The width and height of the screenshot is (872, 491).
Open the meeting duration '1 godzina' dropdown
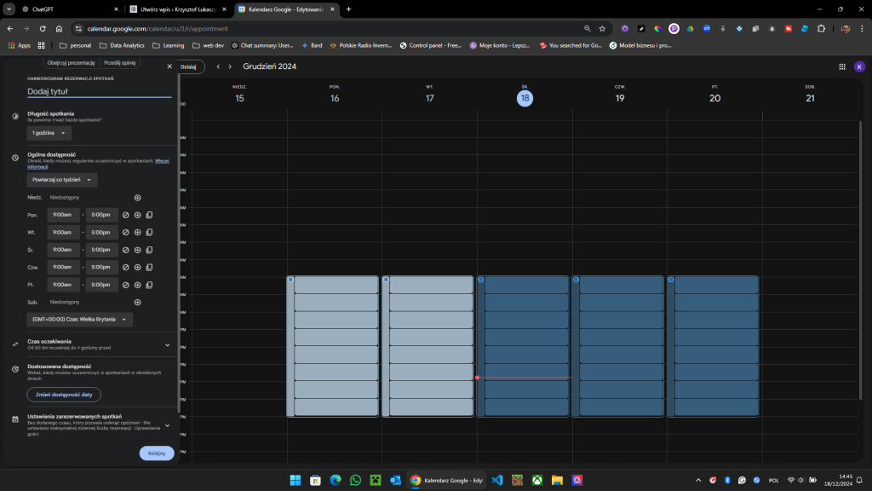pos(51,133)
